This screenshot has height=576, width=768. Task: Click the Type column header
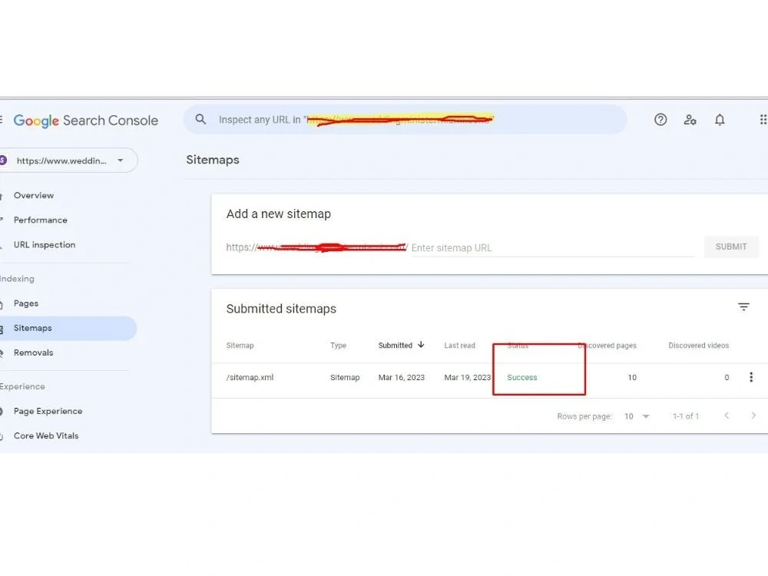[338, 346]
